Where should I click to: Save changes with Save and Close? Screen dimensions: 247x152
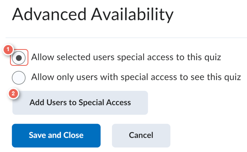56,136
